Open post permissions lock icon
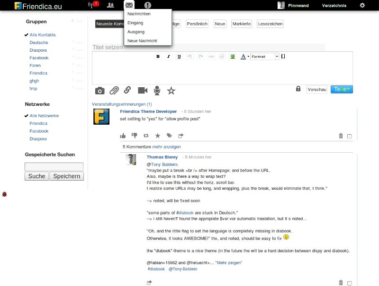 [x=298, y=89]
